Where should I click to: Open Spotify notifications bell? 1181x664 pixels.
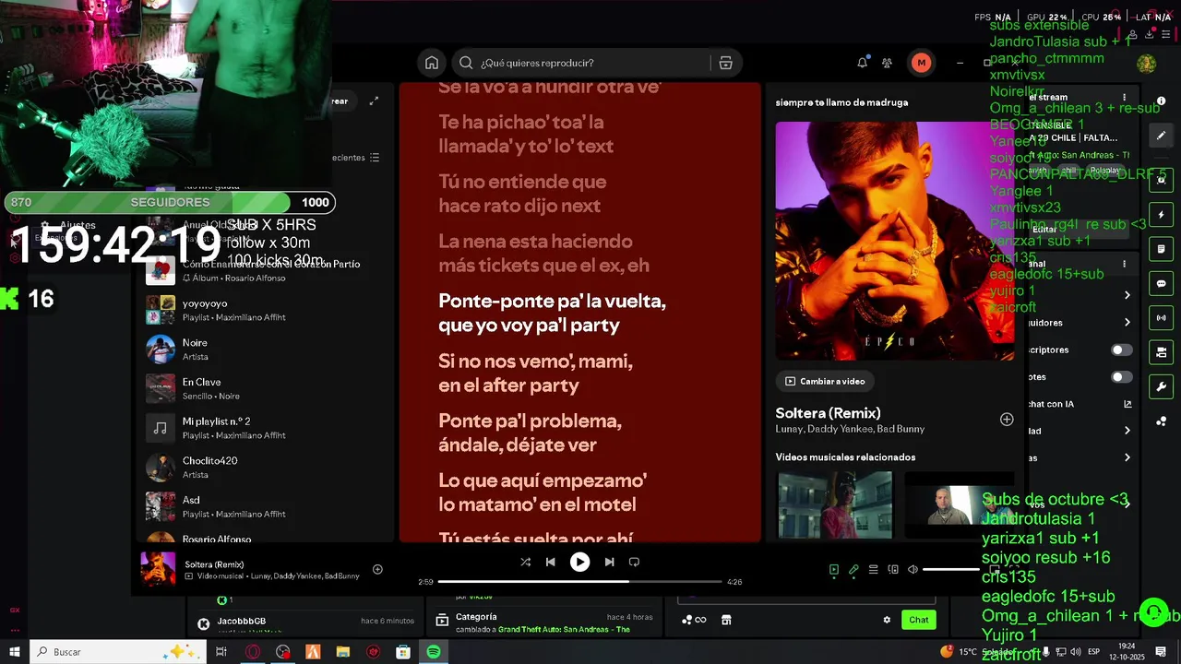coord(862,63)
